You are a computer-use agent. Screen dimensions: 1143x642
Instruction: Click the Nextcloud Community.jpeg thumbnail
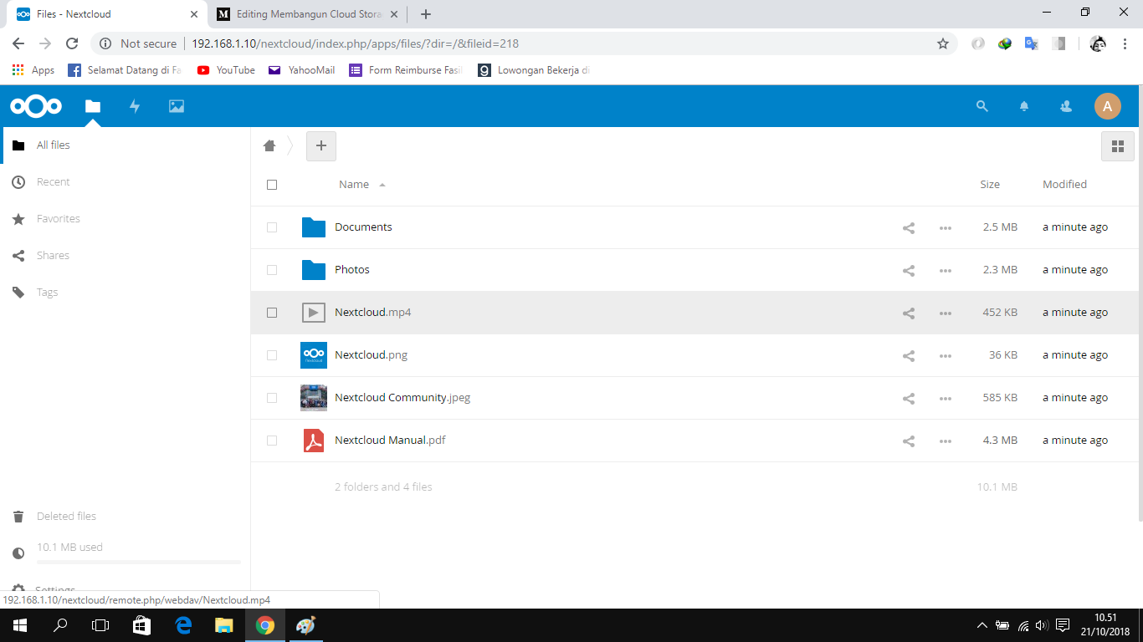point(314,398)
